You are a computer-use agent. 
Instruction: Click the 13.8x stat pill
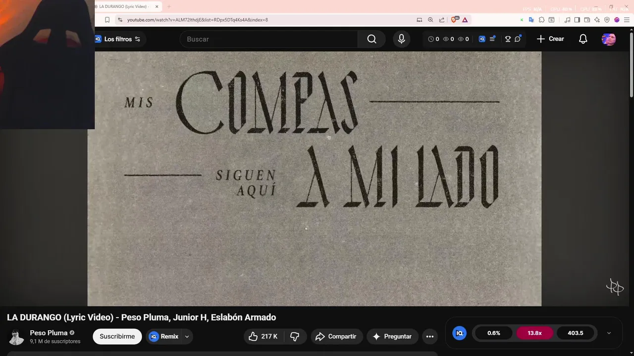(x=534, y=333)
